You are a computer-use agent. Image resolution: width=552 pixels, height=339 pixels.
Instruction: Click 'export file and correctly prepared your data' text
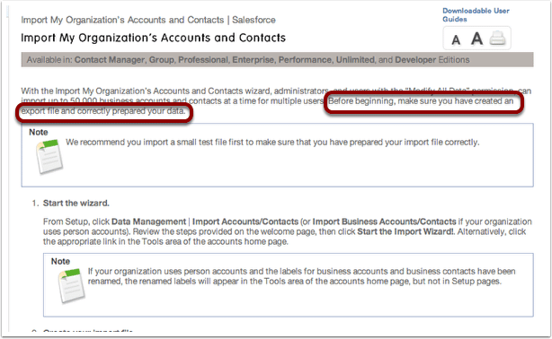point(103,111)
